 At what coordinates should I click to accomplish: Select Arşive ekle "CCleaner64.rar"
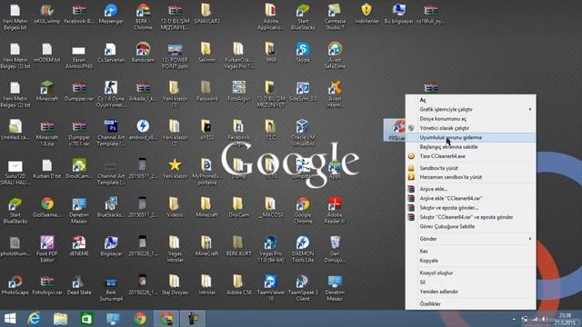pos(471,198)
